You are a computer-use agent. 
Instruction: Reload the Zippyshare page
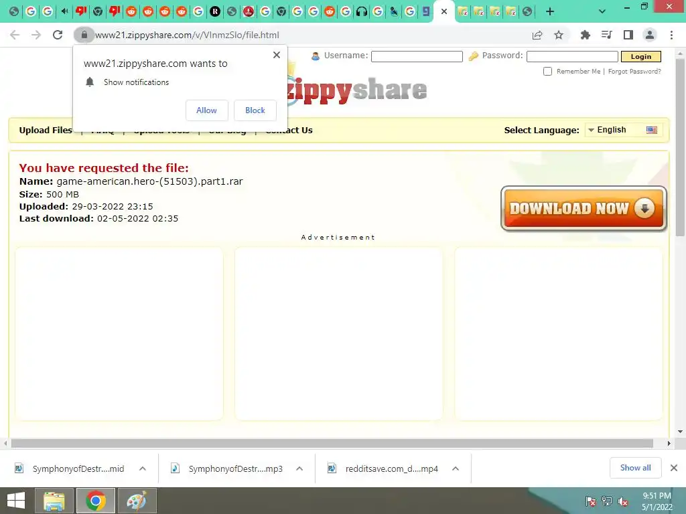tap(58, 35)
